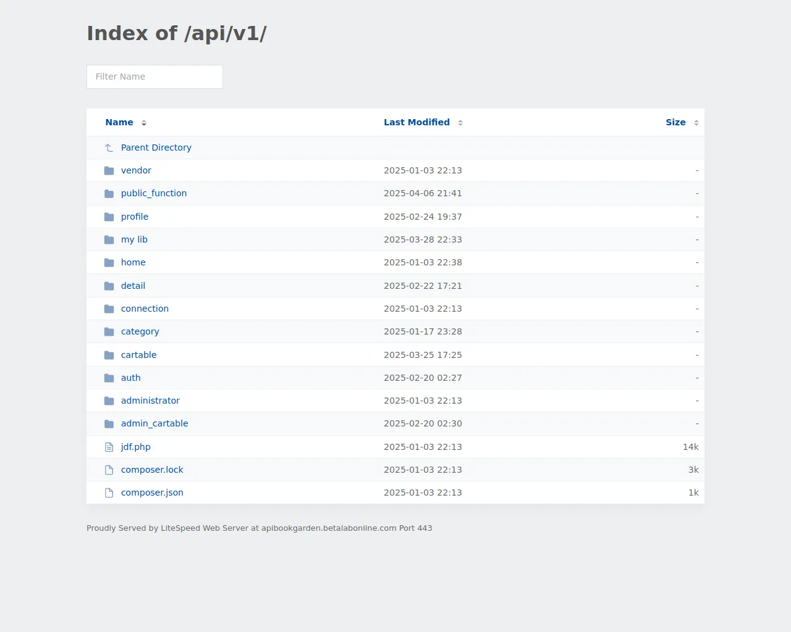Click the folder icon beside auth
791x632 pixels.
[x=109, y=378]
